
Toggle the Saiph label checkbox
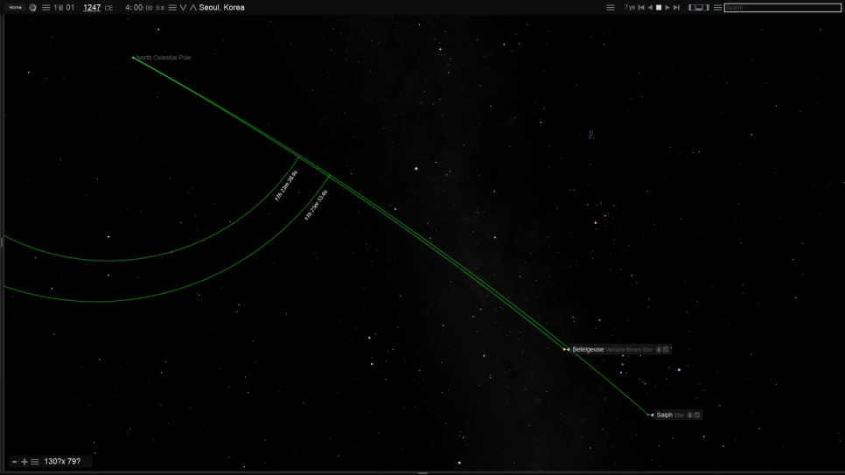[697, 415]
